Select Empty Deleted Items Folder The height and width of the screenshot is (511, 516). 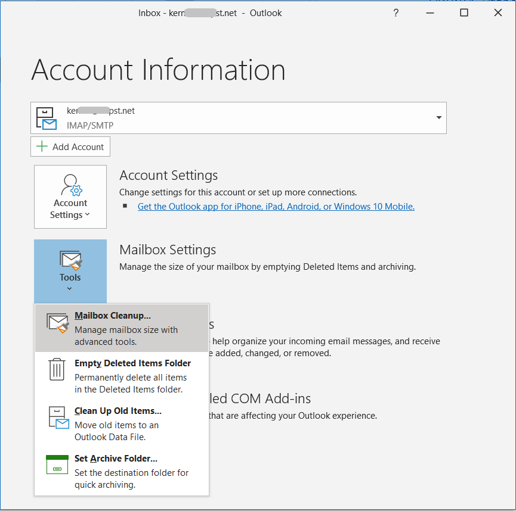[x=132, y=363]
